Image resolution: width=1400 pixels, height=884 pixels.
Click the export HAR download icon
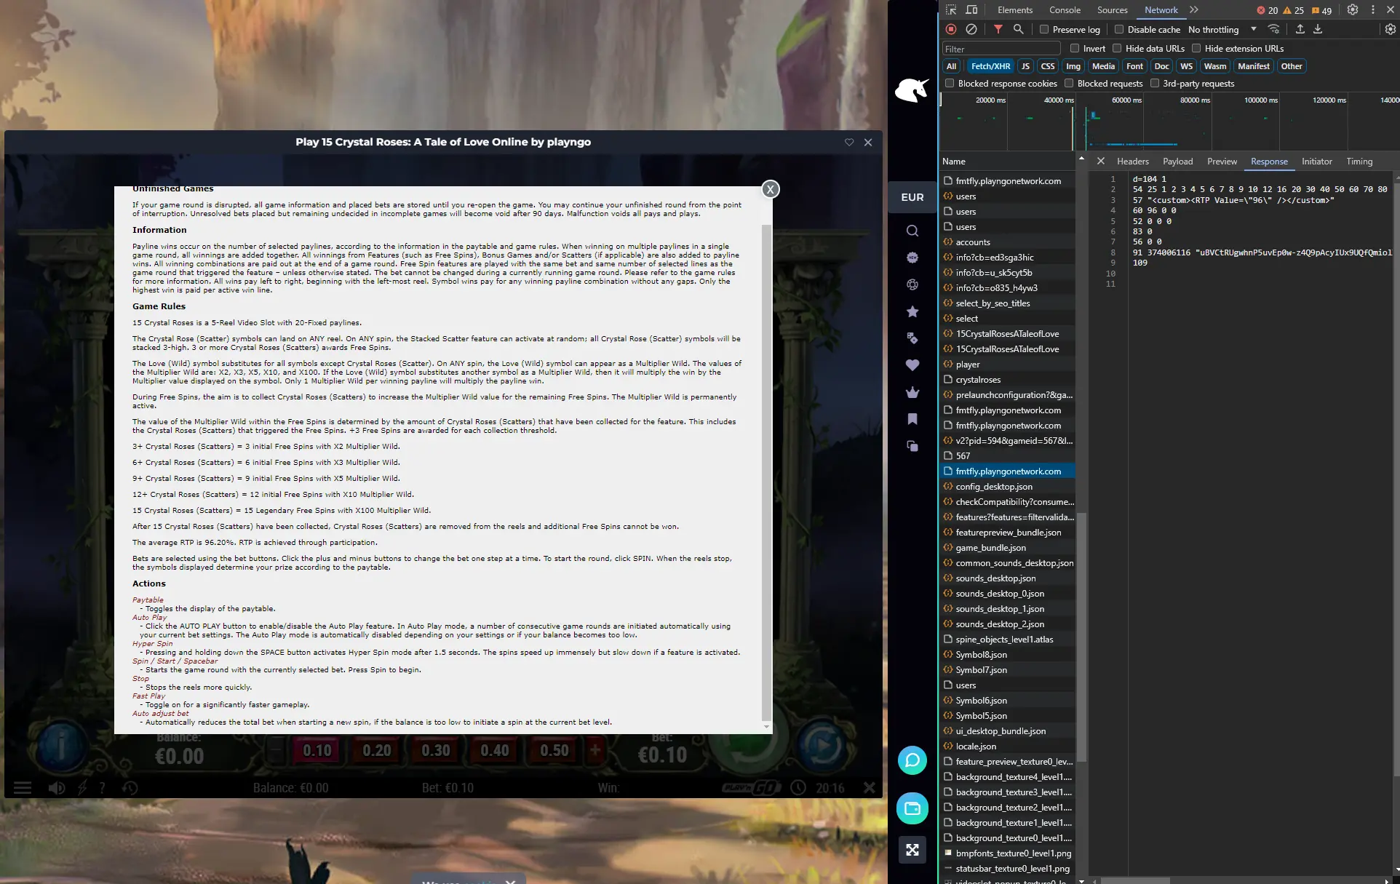(x=1318, y=29)
